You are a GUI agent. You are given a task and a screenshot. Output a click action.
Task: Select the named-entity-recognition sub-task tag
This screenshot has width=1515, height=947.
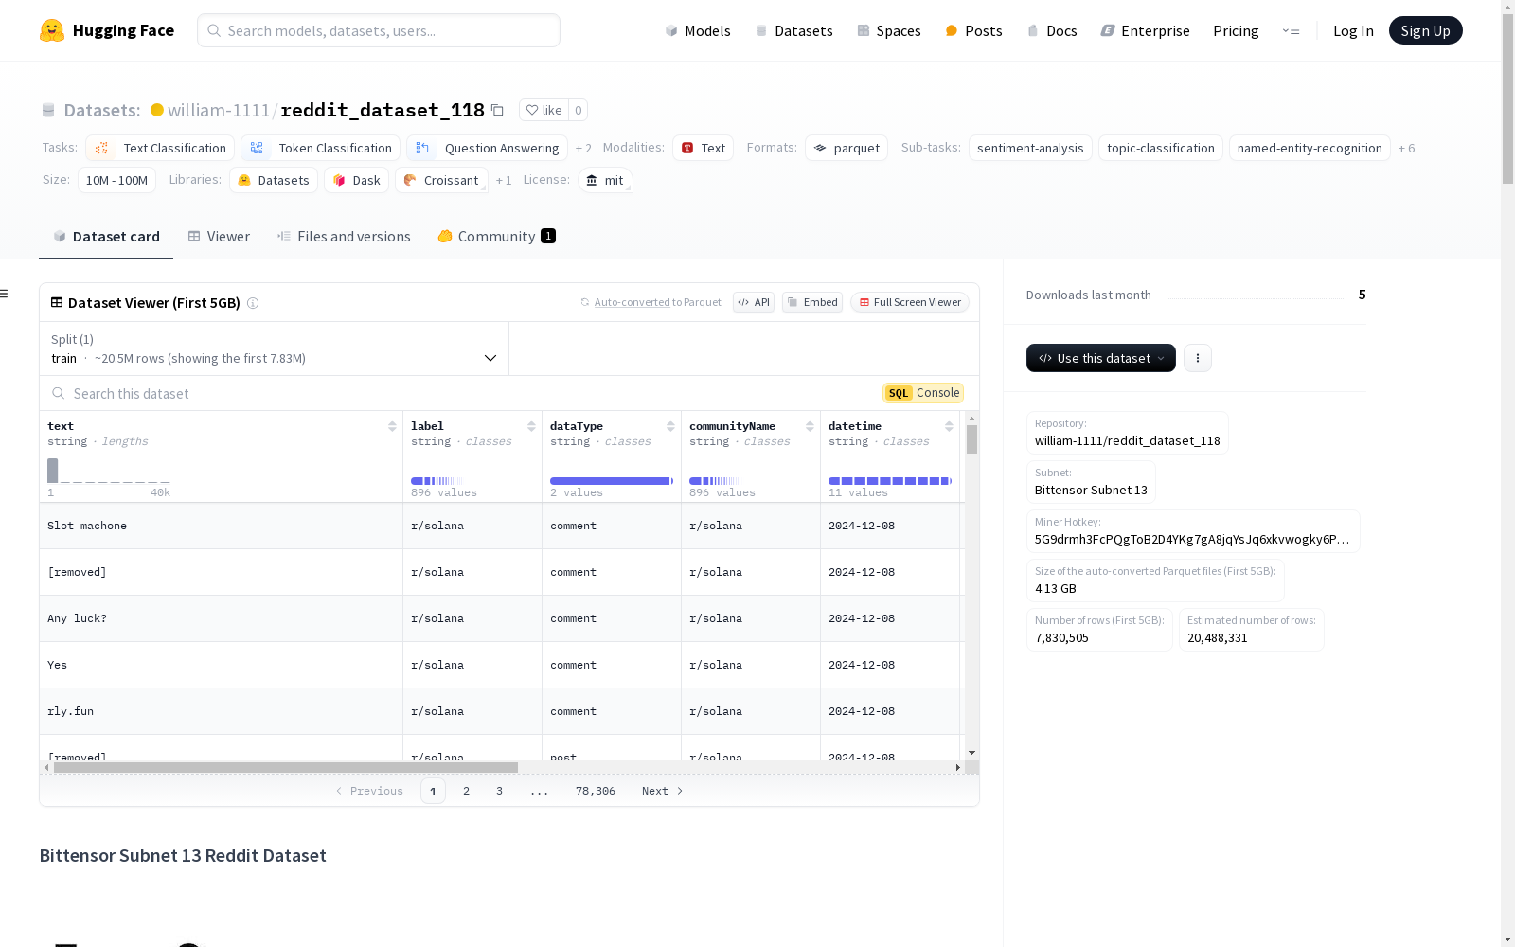coord(1310,148)
